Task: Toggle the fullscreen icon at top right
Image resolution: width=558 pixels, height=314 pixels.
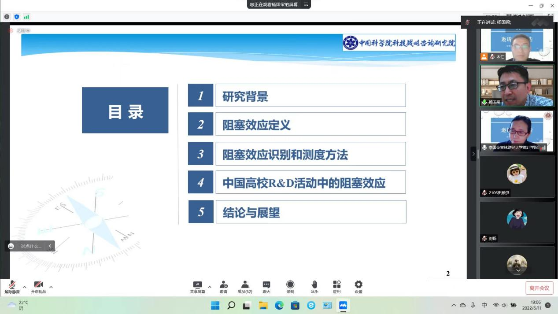Action: coord(550,16)
